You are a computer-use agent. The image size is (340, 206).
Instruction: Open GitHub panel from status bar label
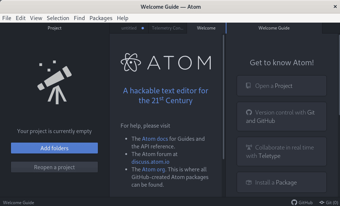306,203
